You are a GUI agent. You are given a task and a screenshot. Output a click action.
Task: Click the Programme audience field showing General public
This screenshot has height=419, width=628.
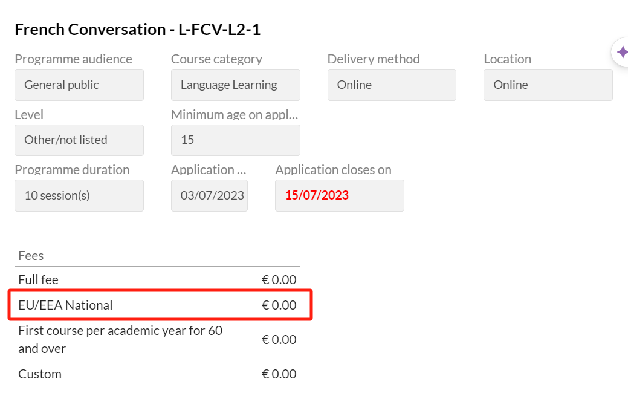pos(79,85)
